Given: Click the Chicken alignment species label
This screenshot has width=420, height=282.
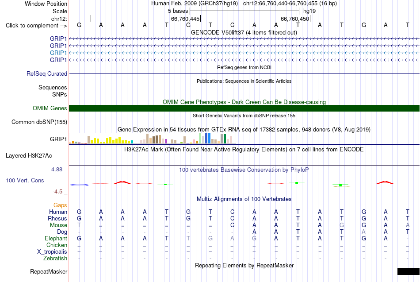Looking at the screenshot, I should point(57,245).
